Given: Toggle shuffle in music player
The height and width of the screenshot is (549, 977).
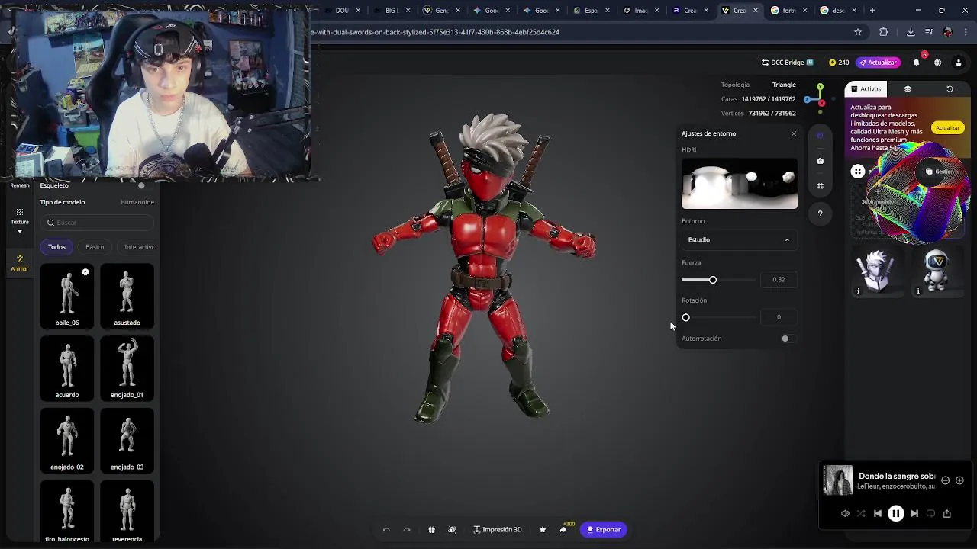Looking at the screenshot, I should (861, 514).
